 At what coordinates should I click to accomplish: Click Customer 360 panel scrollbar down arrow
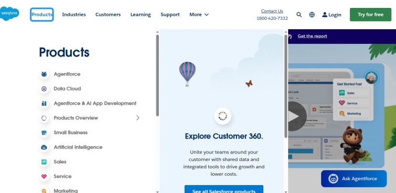tap(286, 192)
